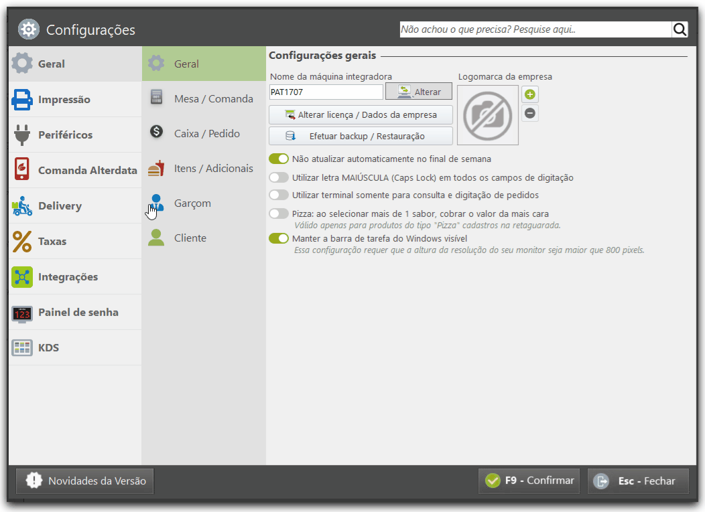The image size is (705, 512).
Task: Click green plus to add company logo
Action: coord(530,94)
